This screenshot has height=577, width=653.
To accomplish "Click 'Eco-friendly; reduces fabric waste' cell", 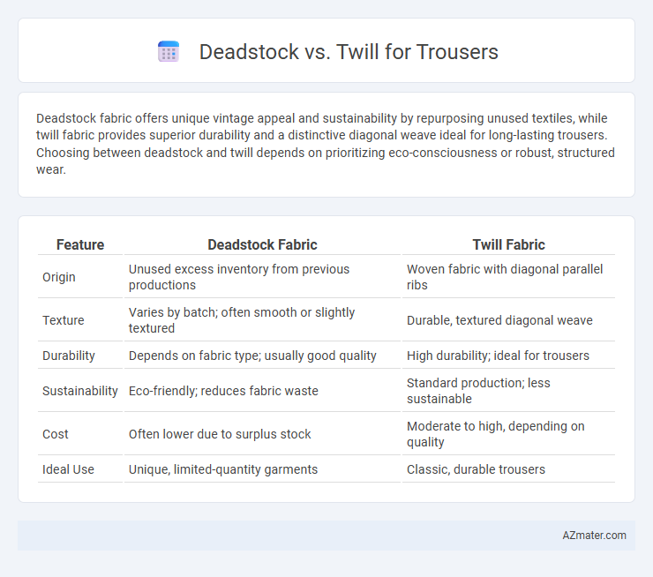I will [x=262, y=391].
